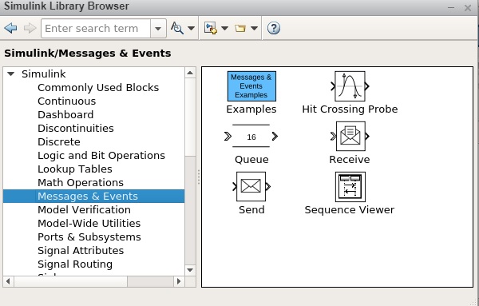
Task: Click the Enter search term field
Action: pyautogui.click(x=96, y=29)
